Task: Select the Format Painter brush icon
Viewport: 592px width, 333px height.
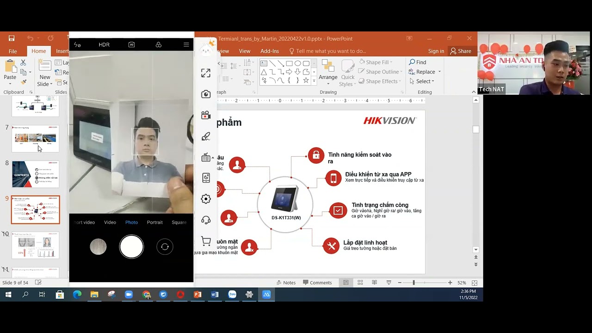Action: click(23, 82)
